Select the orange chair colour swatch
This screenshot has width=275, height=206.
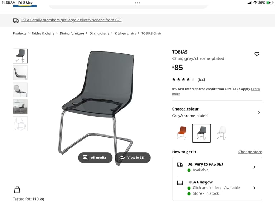(x=182, y=133)
